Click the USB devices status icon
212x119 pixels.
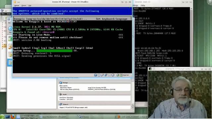102,75
